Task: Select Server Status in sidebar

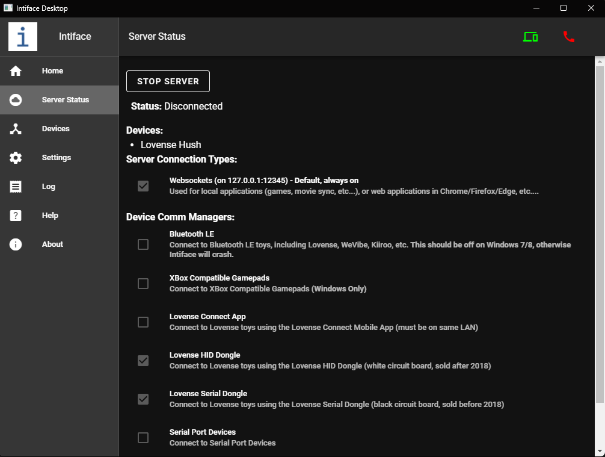Action: (x=60, y=100)
